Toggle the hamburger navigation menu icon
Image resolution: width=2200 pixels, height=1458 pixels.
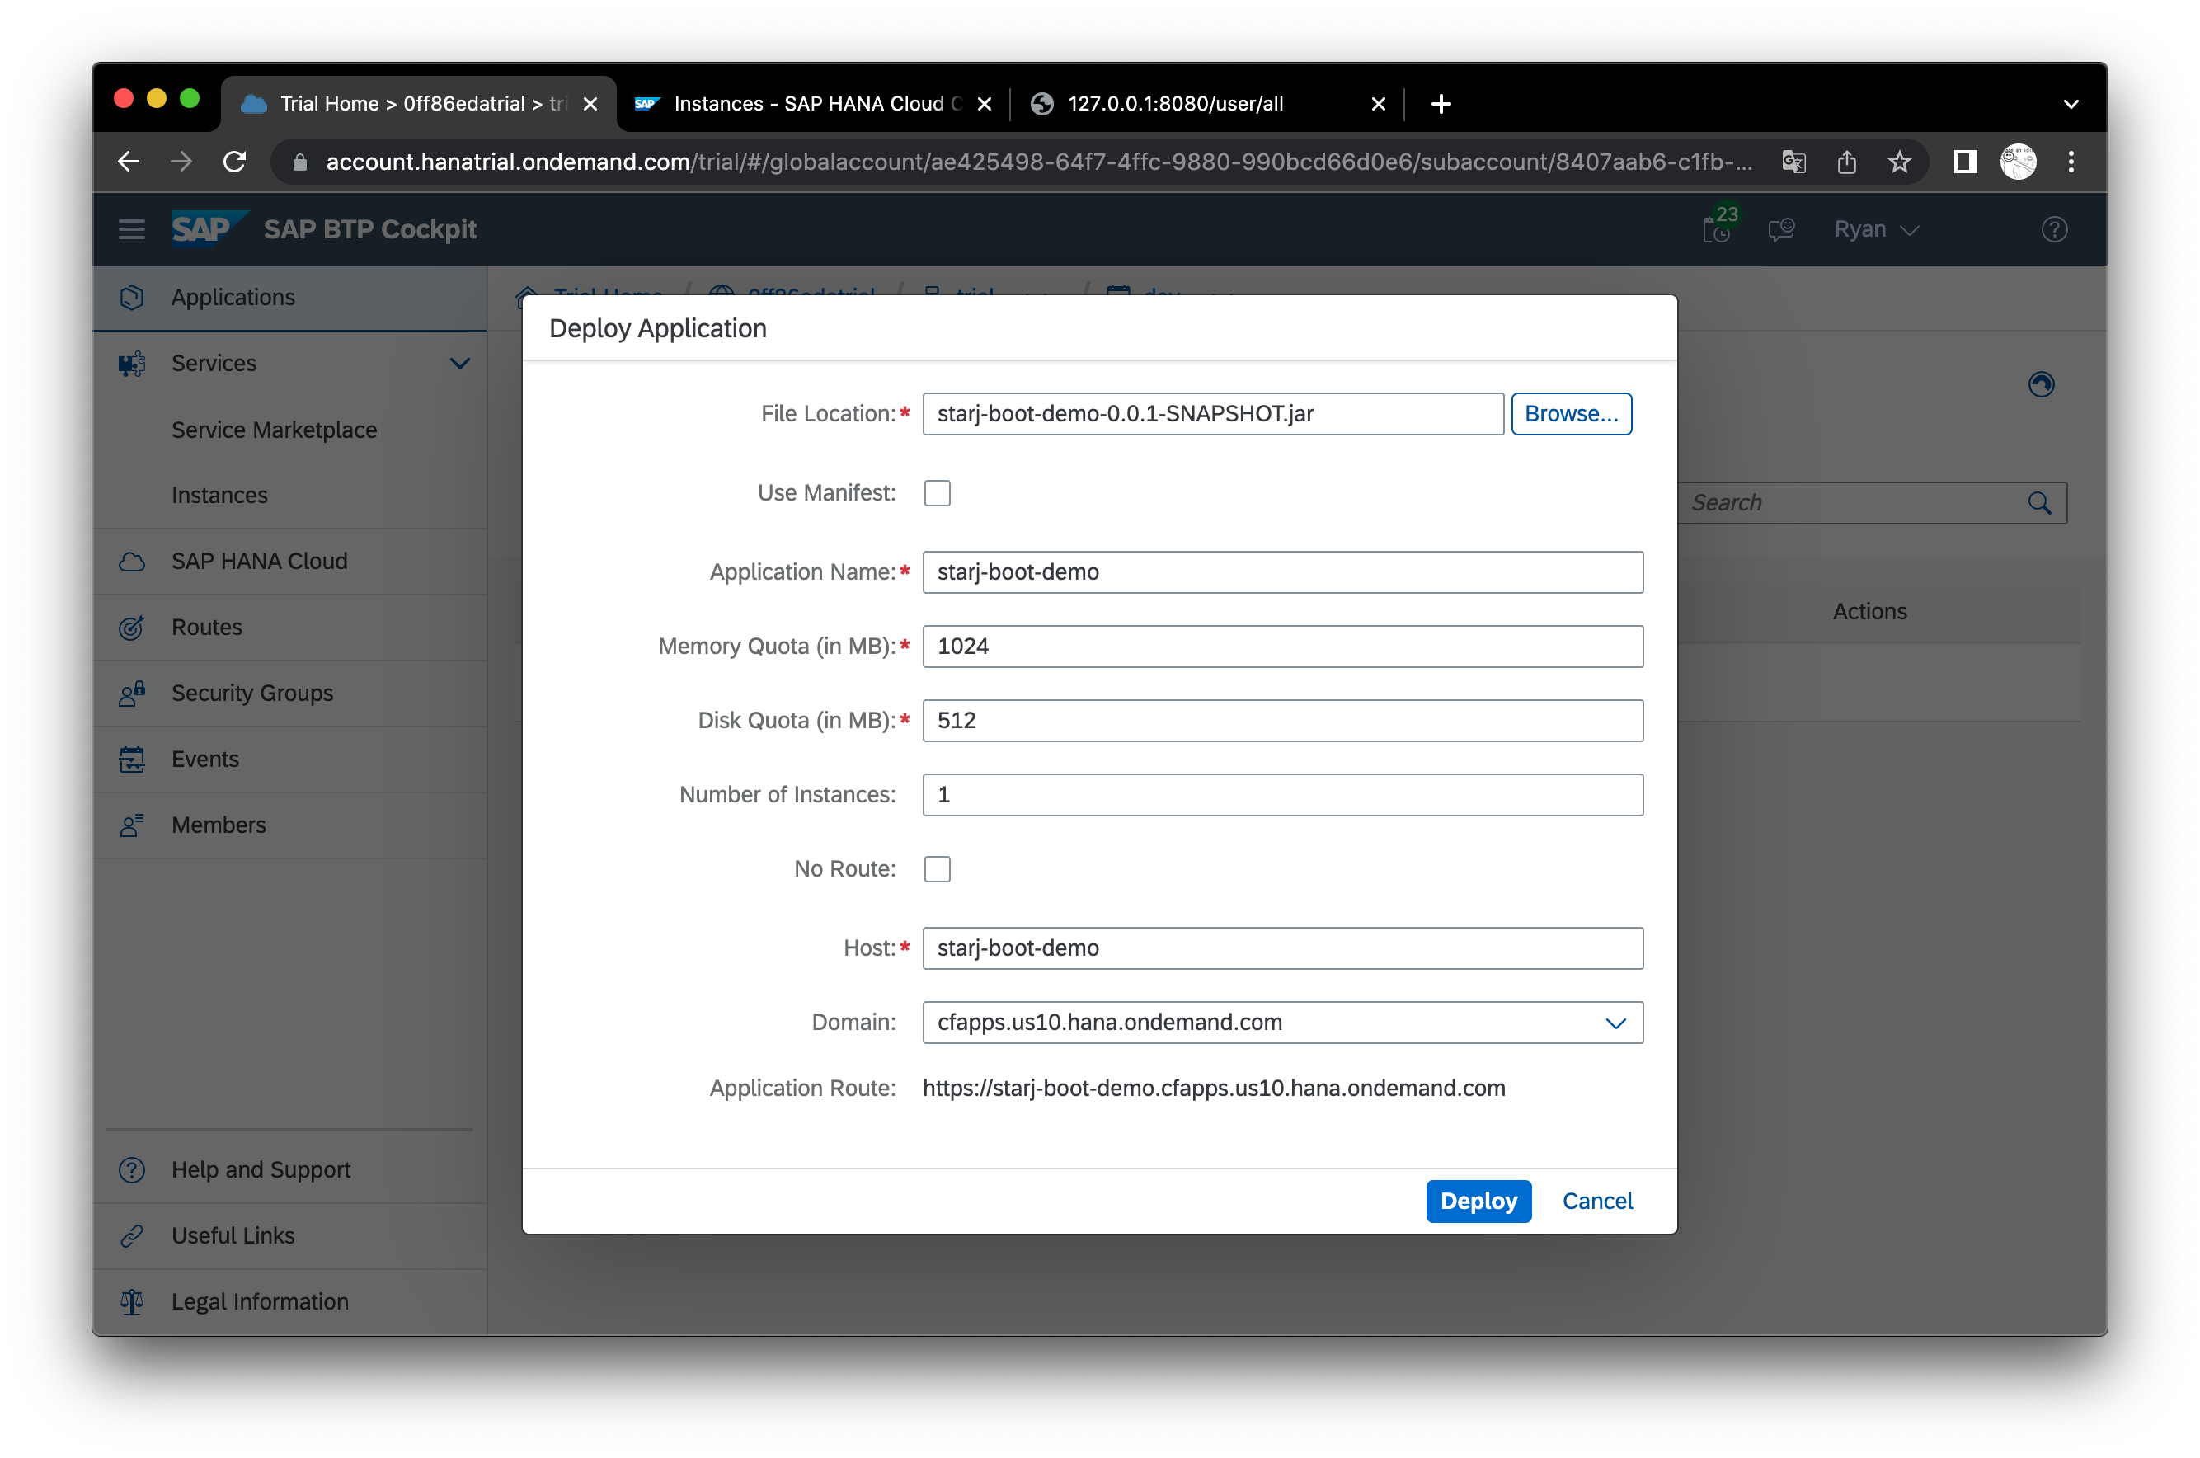click(132, 228)
